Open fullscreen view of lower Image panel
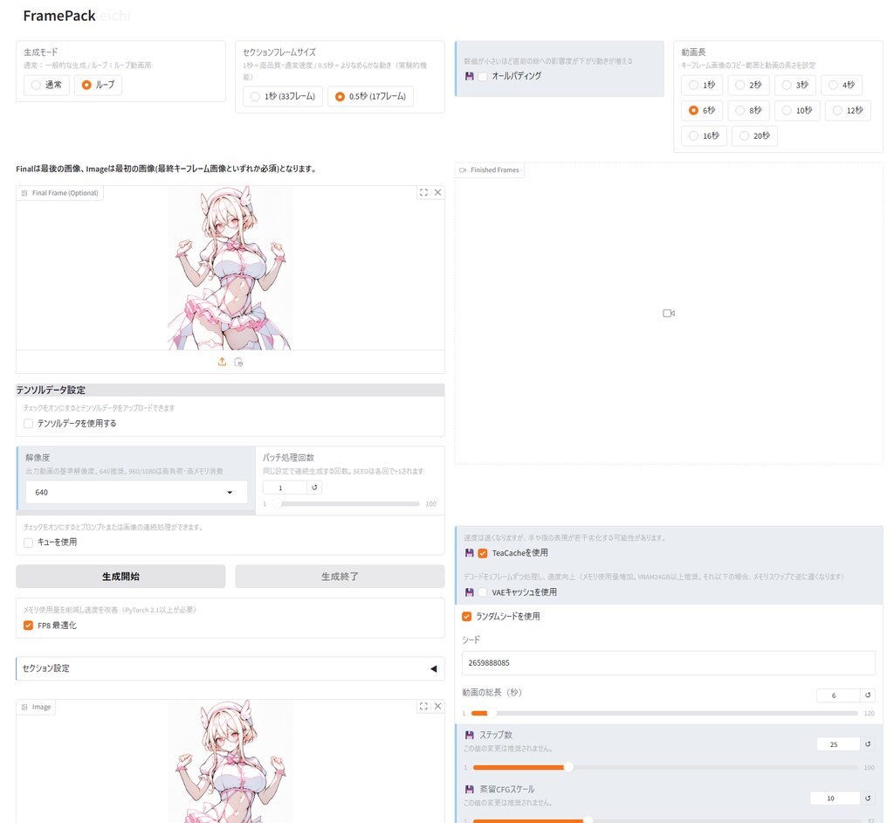Image resolution: width=894 pixels, height=823 pixels. [423, 707]
